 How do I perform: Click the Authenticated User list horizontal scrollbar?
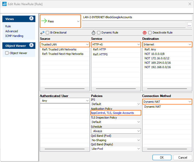[x=64, y=149]
